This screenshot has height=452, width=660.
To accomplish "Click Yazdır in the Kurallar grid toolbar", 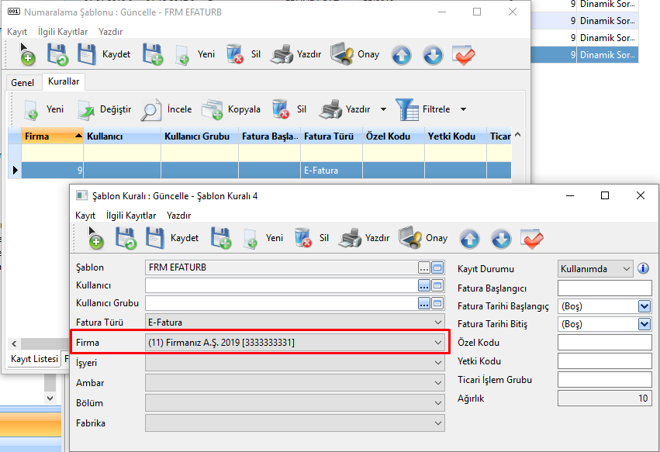I will [344, 109].
